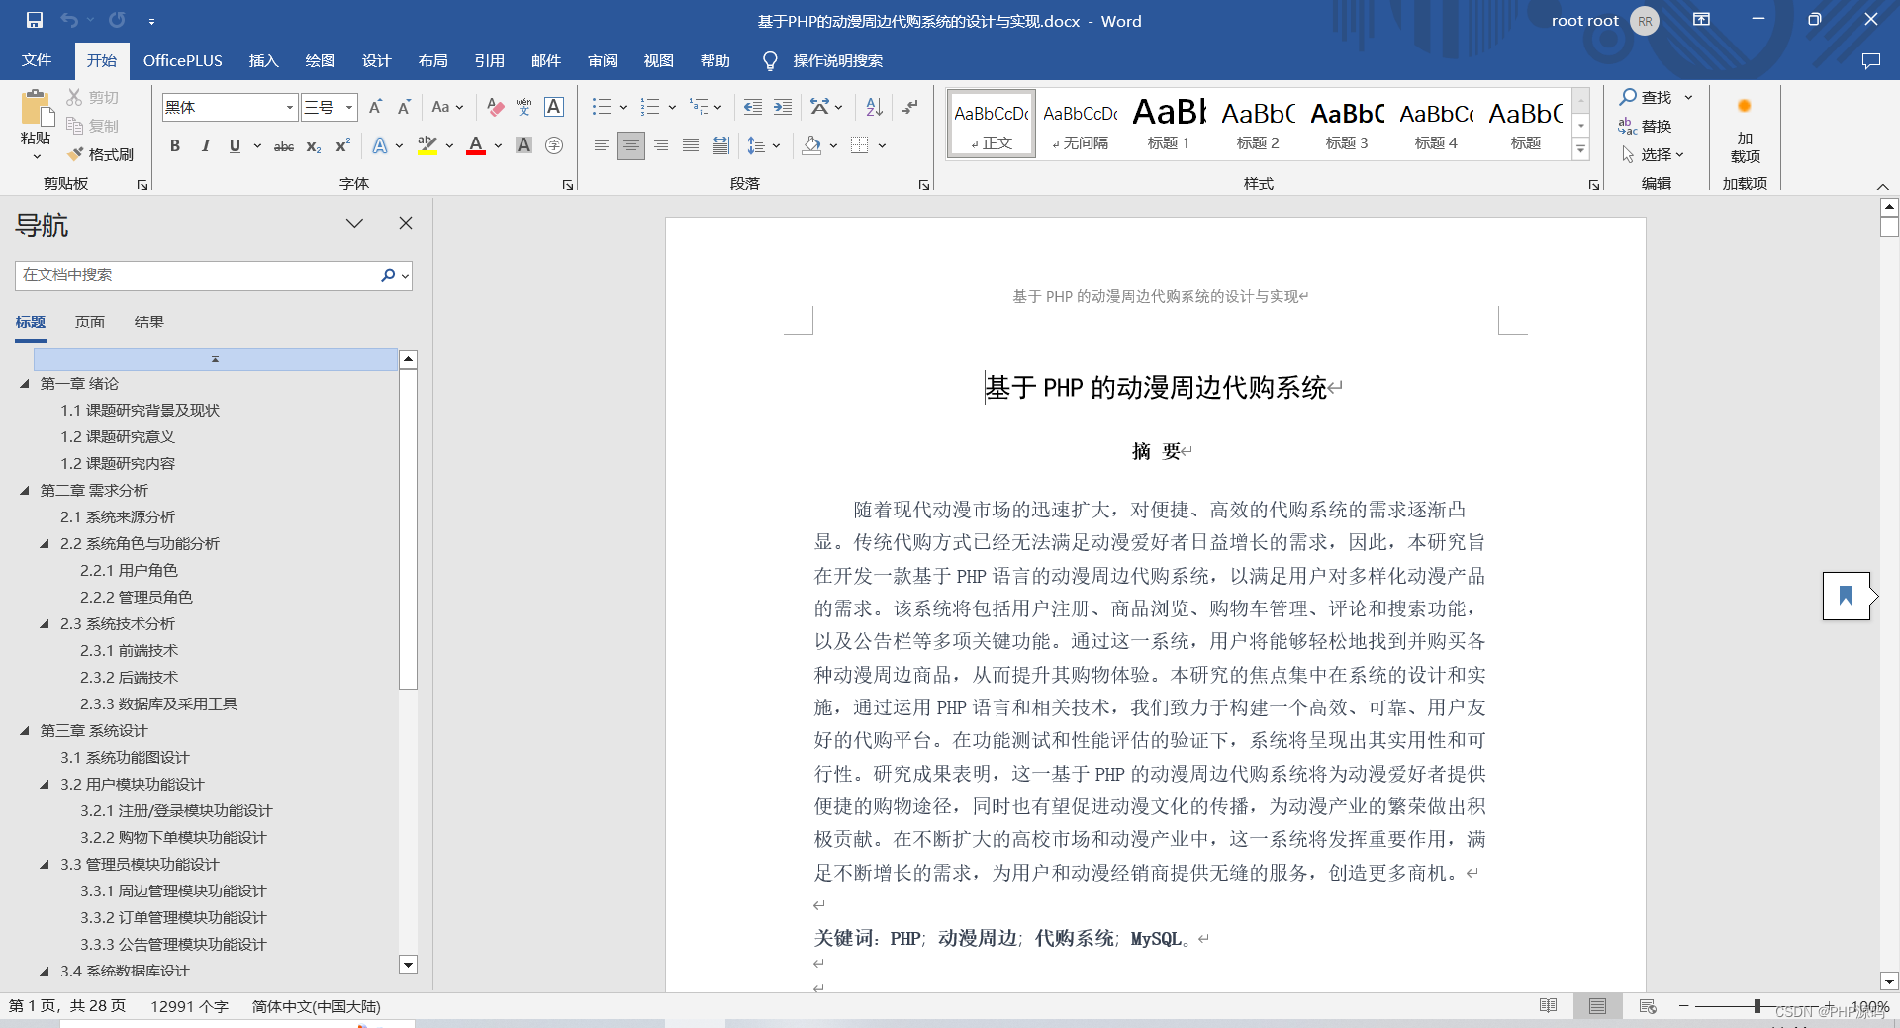1900x1028 pixels.
Task: Open the 文件 menu
Action: (37, 61)
